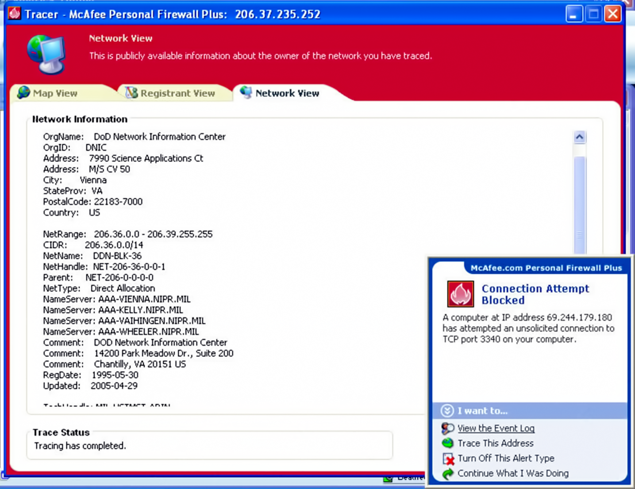Click NameServer AAA-VIENNA.NIPR.MIL
Viewport: 635px width, 489px height.
144,299
